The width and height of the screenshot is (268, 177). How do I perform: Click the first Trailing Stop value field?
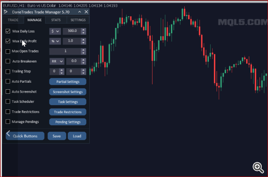(54, 71)
